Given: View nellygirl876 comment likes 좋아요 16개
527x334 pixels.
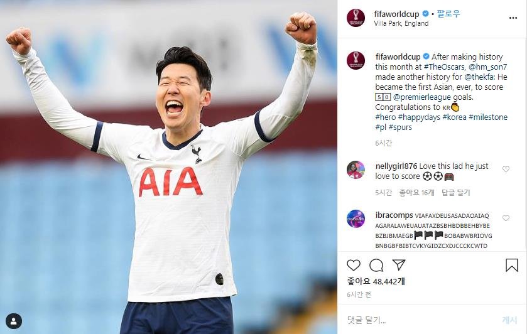Looking at the screenshot, I should click(x=416, y=193).
